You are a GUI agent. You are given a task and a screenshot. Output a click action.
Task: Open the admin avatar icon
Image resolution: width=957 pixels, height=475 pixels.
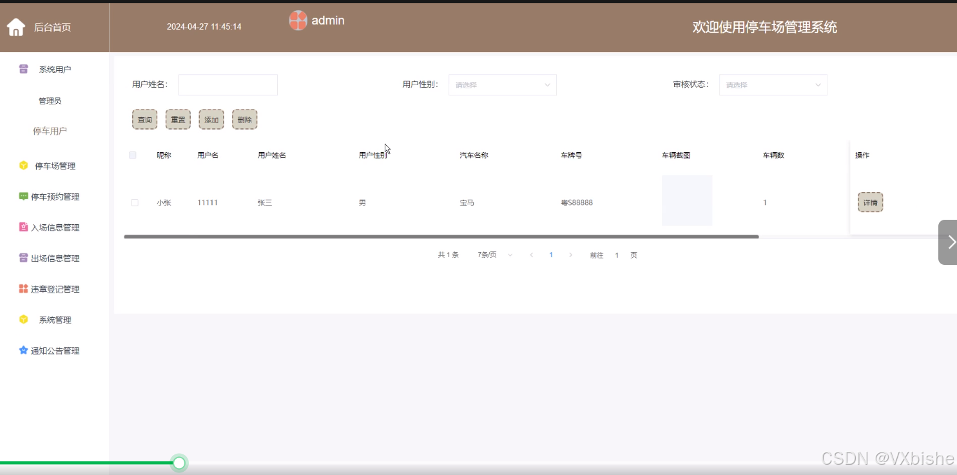(298, 20)
